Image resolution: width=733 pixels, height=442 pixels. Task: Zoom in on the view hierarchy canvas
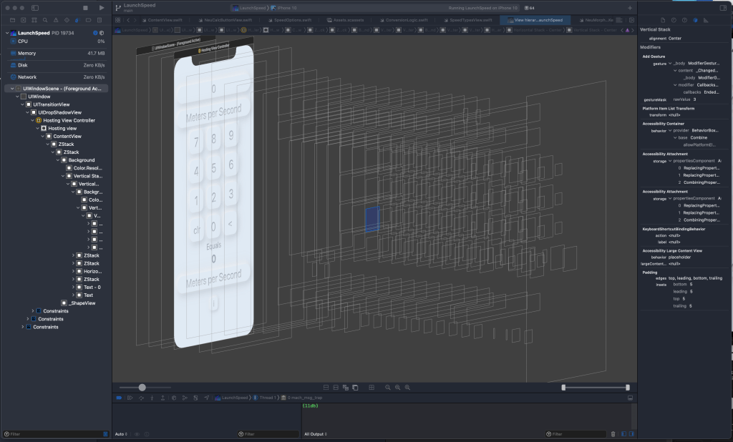pos(407,387)
